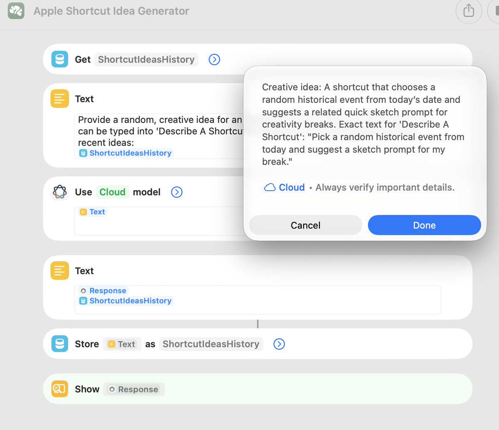This screenshot has width=499, height=430.
Task: Select the first Text action's yellow icon
Action: (59, 99)
